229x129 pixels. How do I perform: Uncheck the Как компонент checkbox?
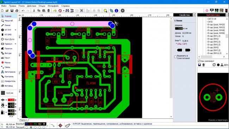tap(199, 61)
